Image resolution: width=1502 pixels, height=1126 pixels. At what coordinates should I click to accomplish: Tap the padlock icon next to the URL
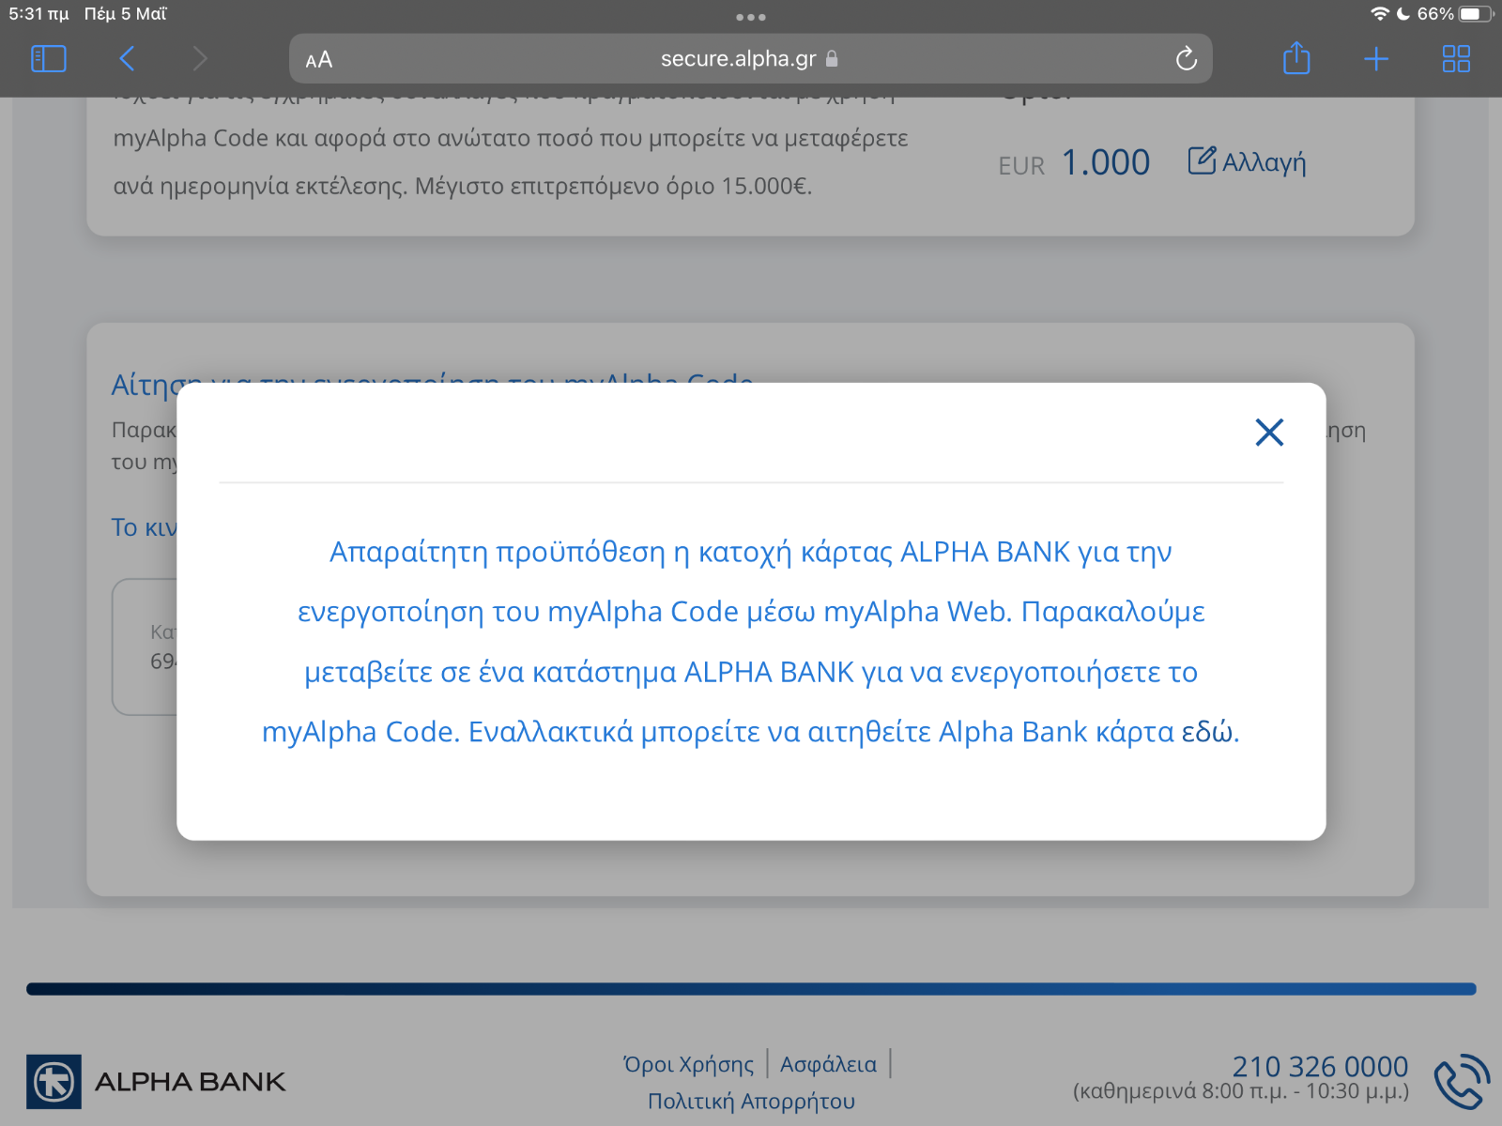[832, 58]
